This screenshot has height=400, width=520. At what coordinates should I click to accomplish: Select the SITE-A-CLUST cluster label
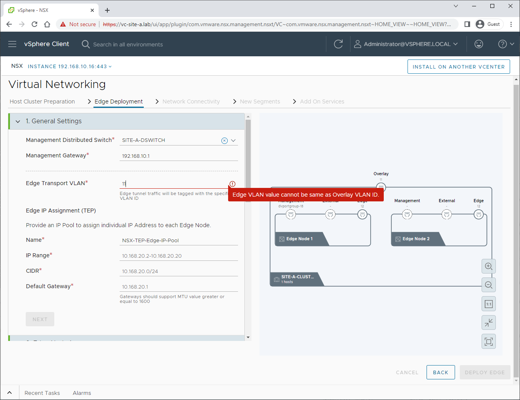(x=297, y=279)
